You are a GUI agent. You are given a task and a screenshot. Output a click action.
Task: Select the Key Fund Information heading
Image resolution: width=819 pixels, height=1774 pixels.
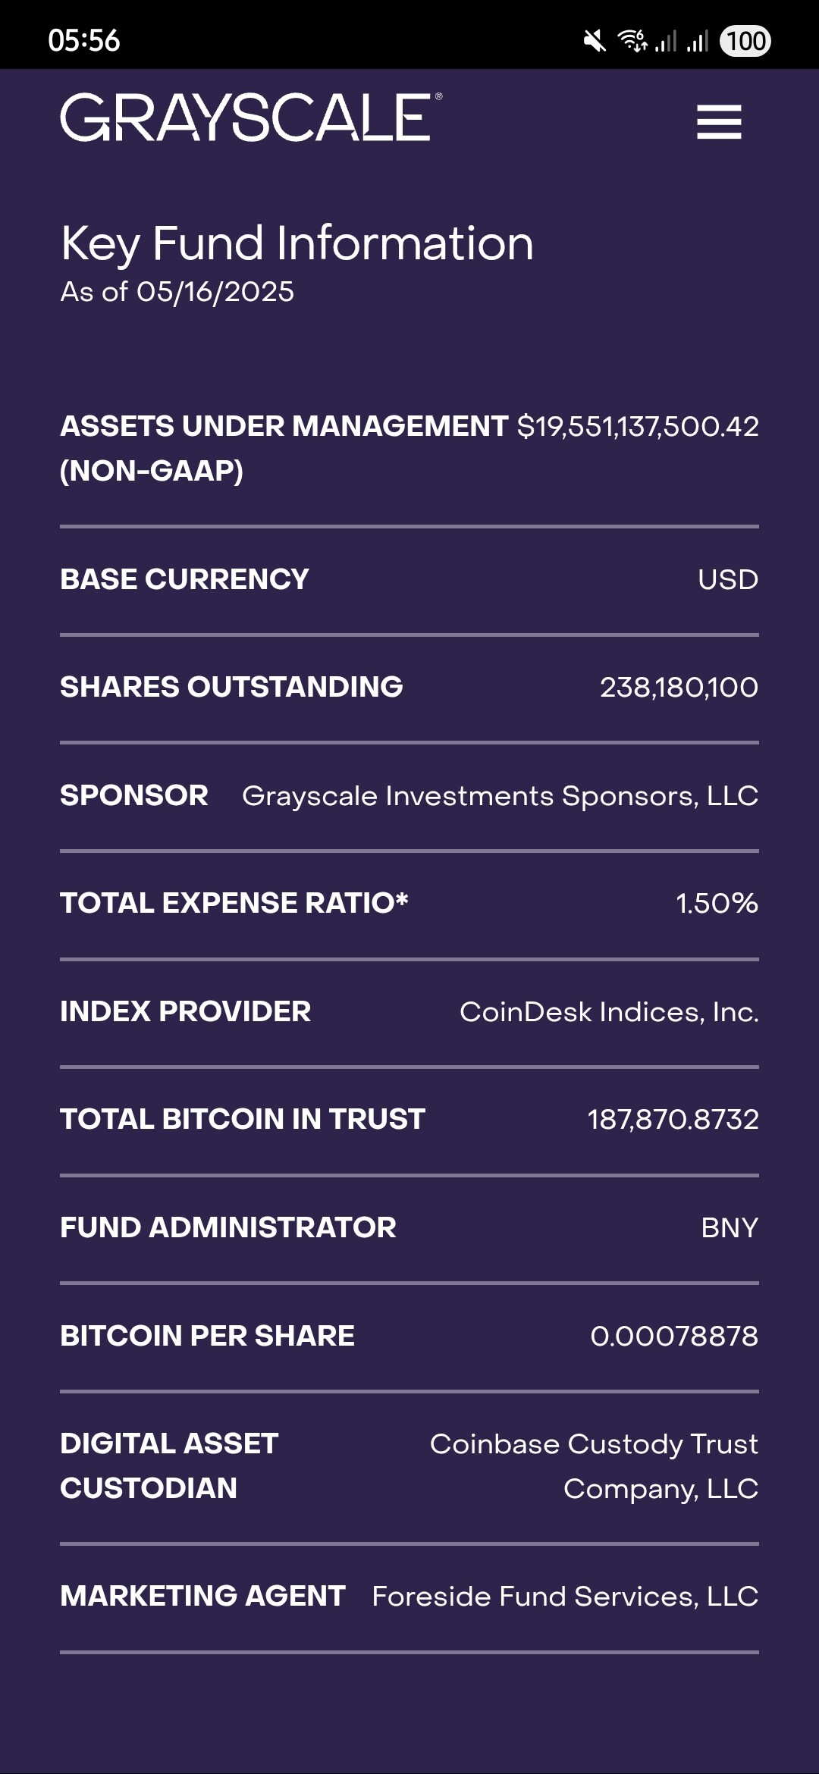coord(297,243)
